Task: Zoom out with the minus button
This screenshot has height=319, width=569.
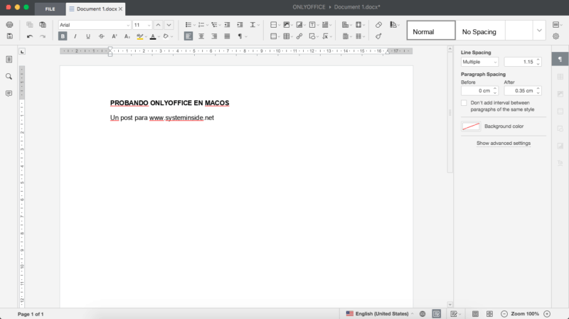Action: pos(504,314)
